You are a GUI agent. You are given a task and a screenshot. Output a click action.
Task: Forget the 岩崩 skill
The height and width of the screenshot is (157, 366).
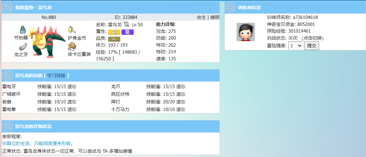[x=72, y=102]
